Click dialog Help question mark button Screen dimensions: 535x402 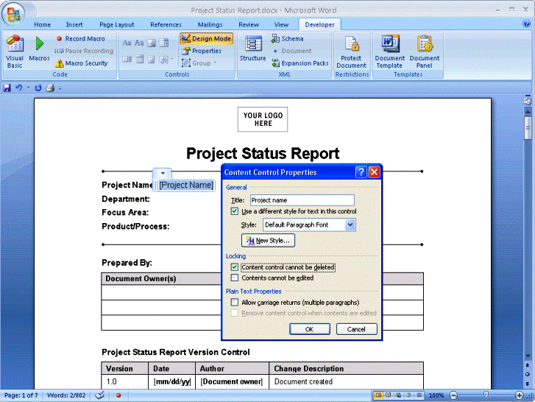tap(361, 172)
